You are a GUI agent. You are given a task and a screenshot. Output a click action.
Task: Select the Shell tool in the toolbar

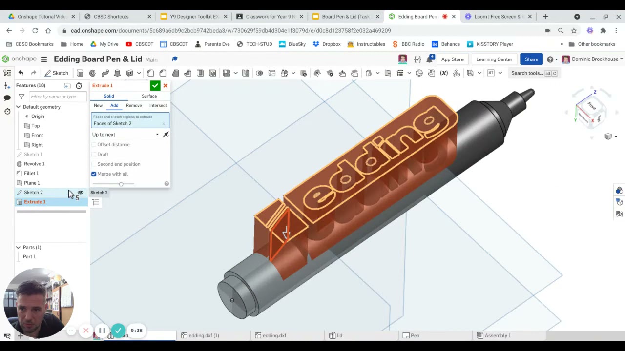coord(200,73)
